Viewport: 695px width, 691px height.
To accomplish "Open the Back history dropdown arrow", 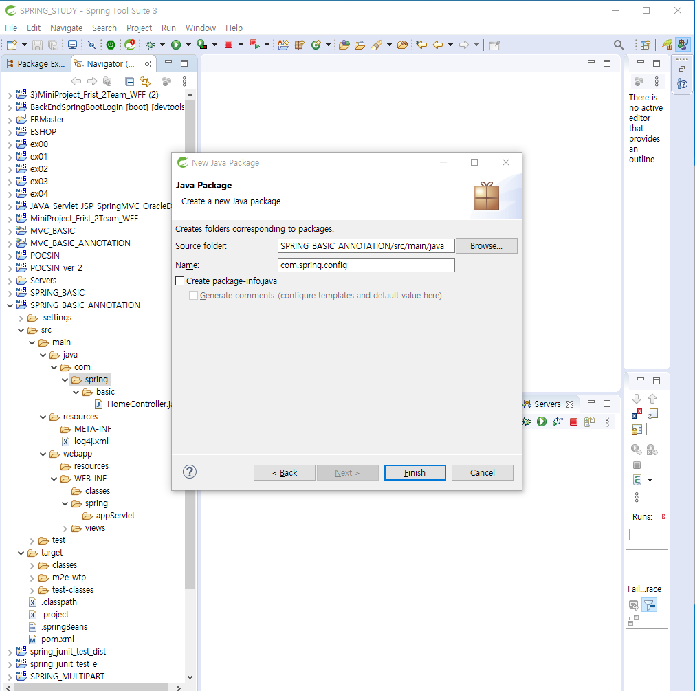I will coord(450,45).
